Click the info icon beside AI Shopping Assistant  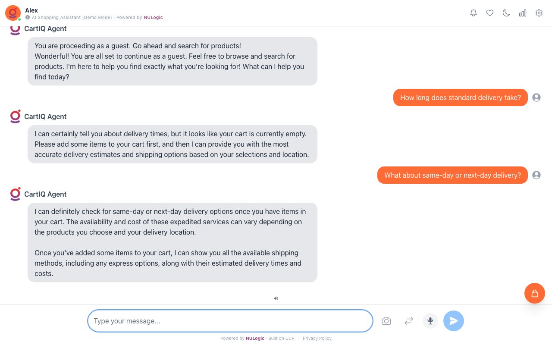tap(28, 18)
